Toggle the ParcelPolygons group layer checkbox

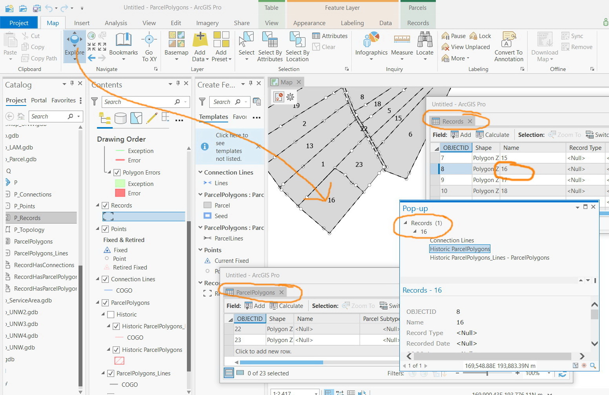click(x=105, y=303)
